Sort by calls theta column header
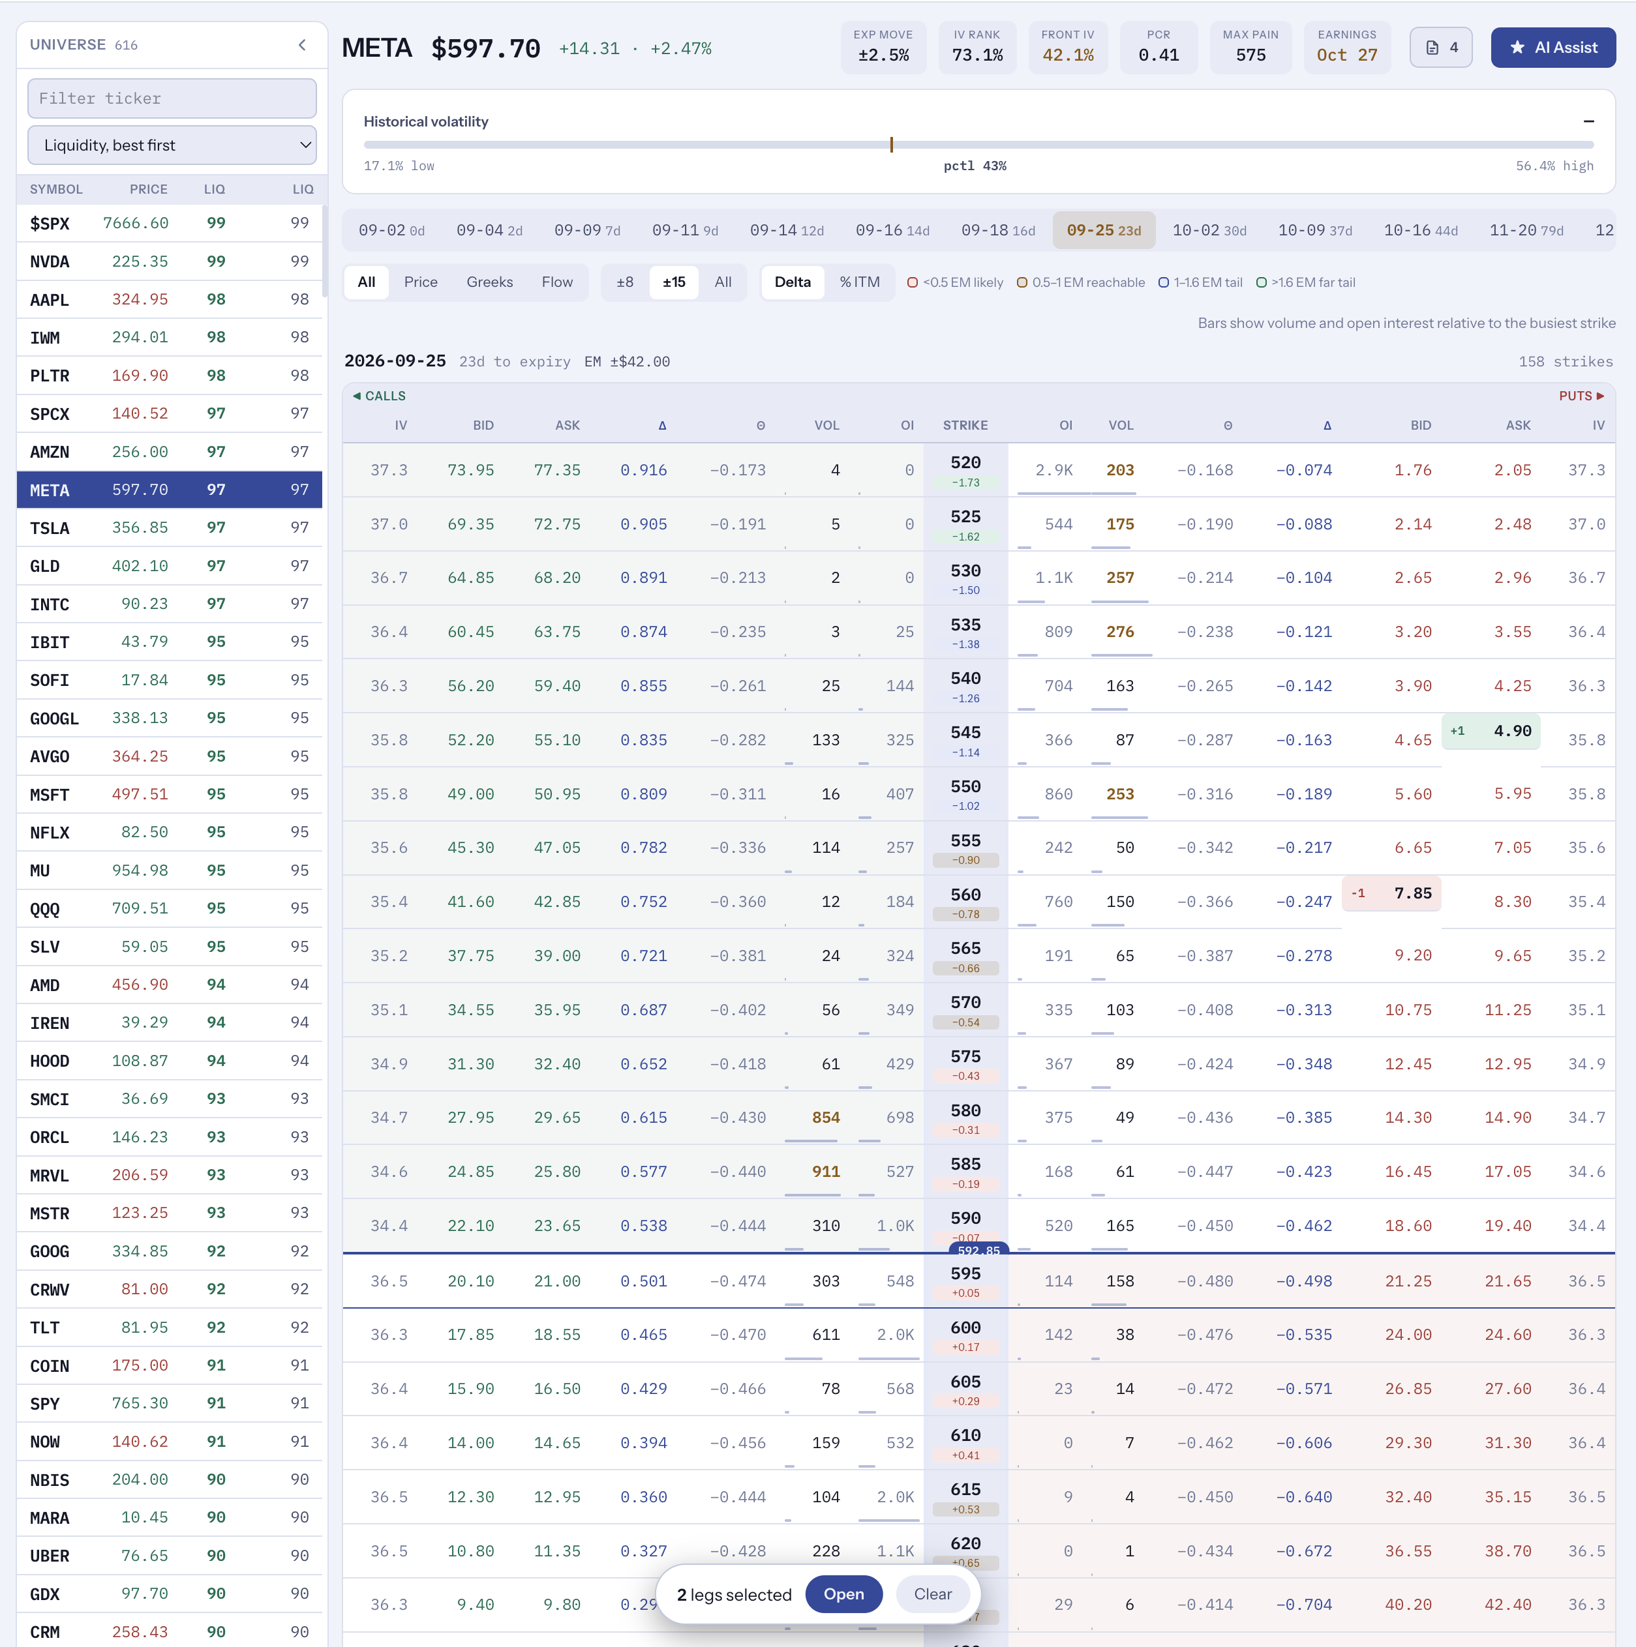 (761, 425)
